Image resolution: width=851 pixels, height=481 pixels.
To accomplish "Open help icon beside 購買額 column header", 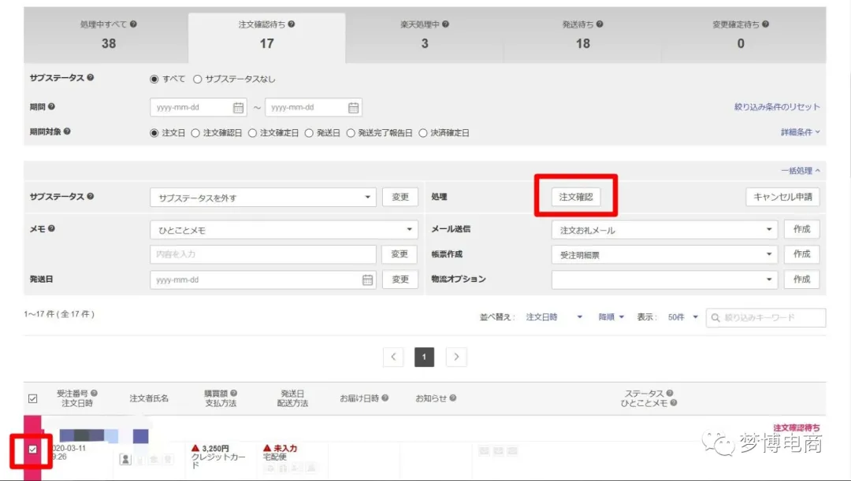I will pos(234,393).
